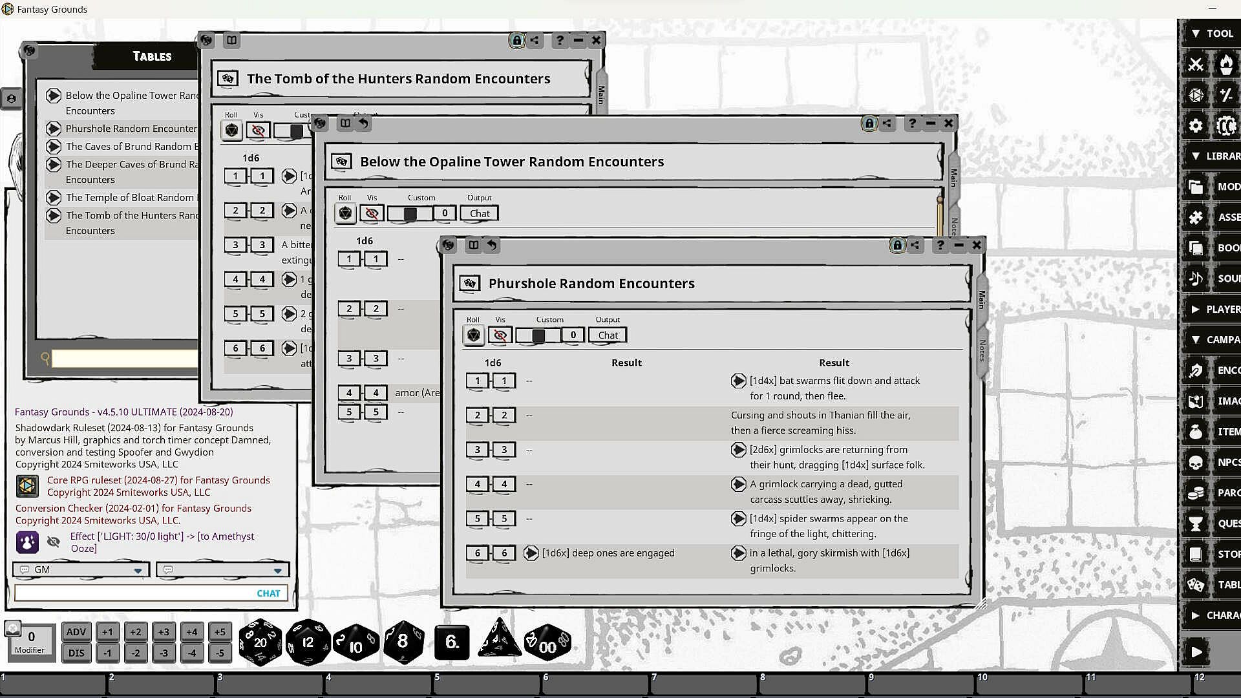The image size is (1241, 698).
Task: Click the d4 pyramid die
Action: point(498,639)
